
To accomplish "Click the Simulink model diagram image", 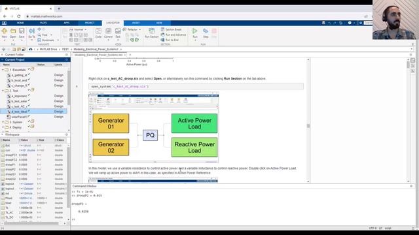I will pyautogui.click(x=154, y=127).
